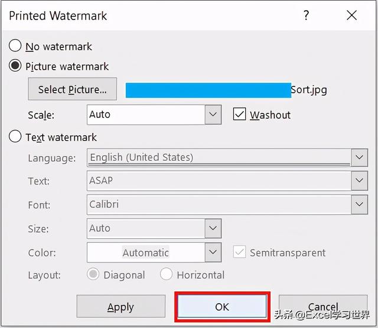Select the Text watermark option
The image size is (378, 328).
16,137
